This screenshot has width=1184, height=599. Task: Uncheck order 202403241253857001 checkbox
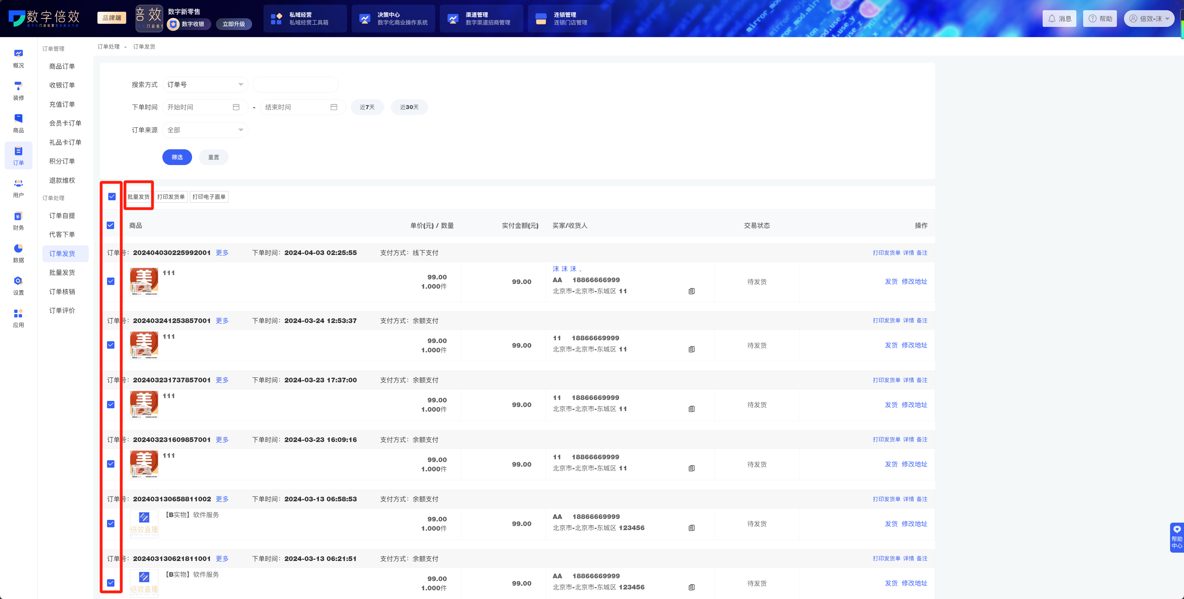pos(111,345)
